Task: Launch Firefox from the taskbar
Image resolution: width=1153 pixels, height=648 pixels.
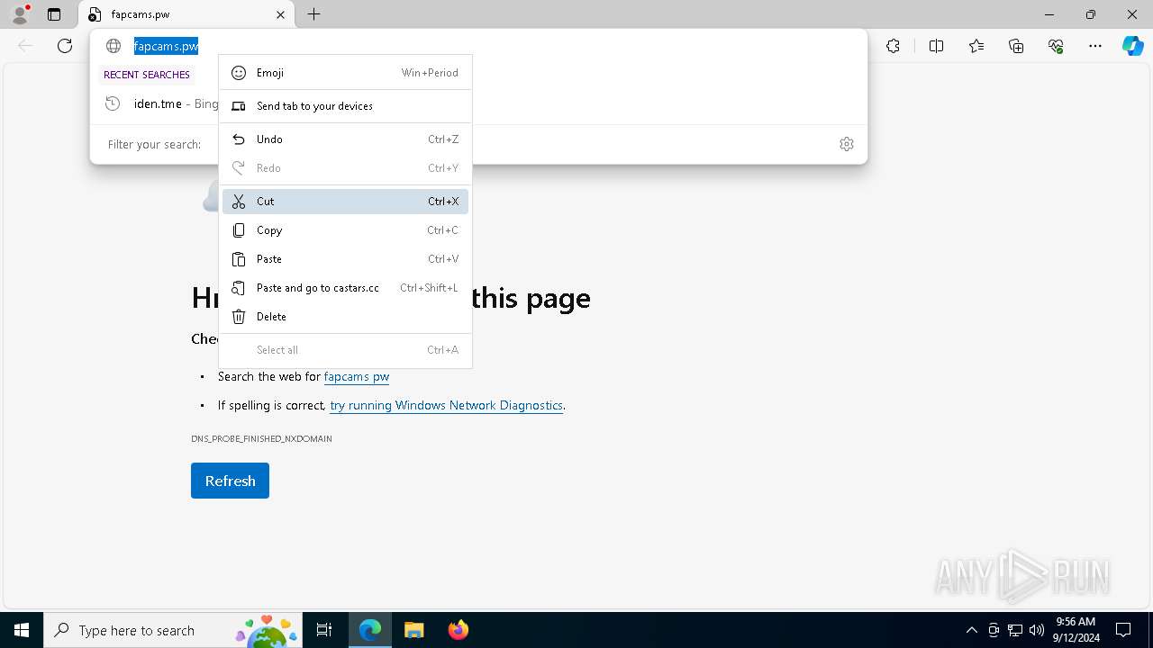Action: [458, 630]
